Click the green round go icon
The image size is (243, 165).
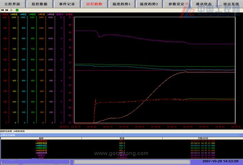click(17, 11)
